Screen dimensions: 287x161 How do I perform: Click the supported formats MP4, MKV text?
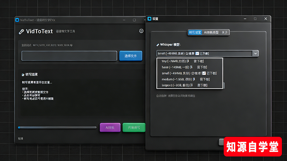click(x=47, y=45)
